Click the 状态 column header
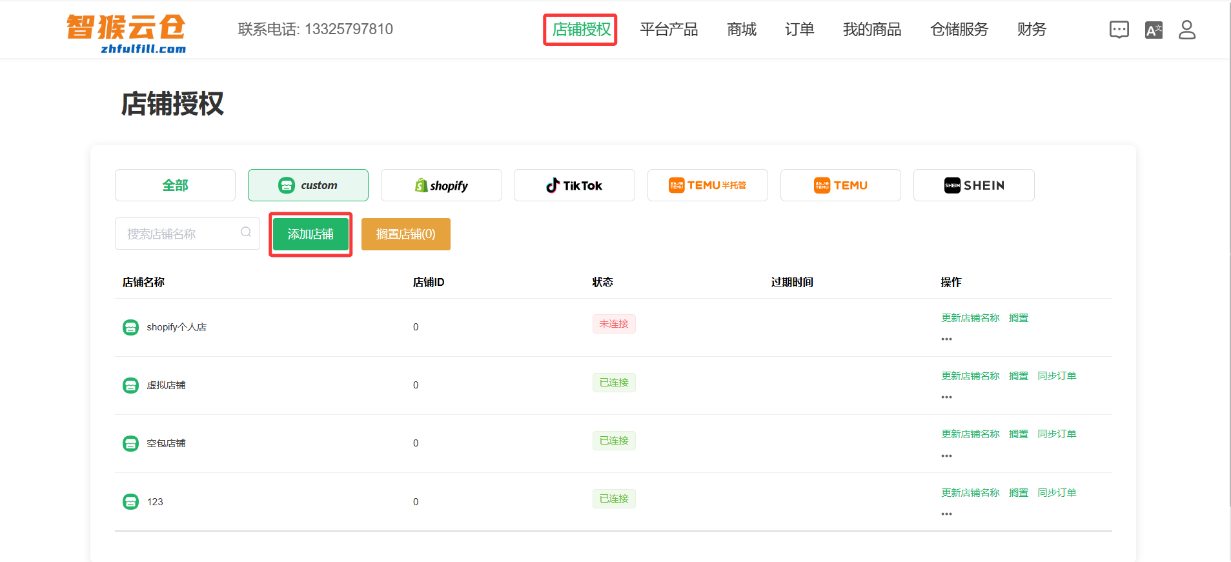The height and width of the screenshot is (562, 1231). click(x=603, y=282)
